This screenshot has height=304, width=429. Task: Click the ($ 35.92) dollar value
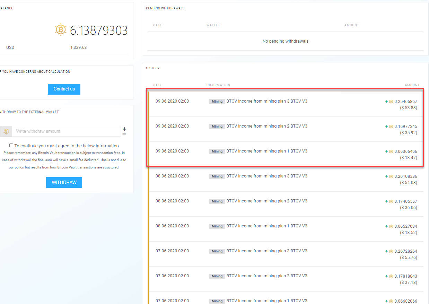(x=409, y=133)
